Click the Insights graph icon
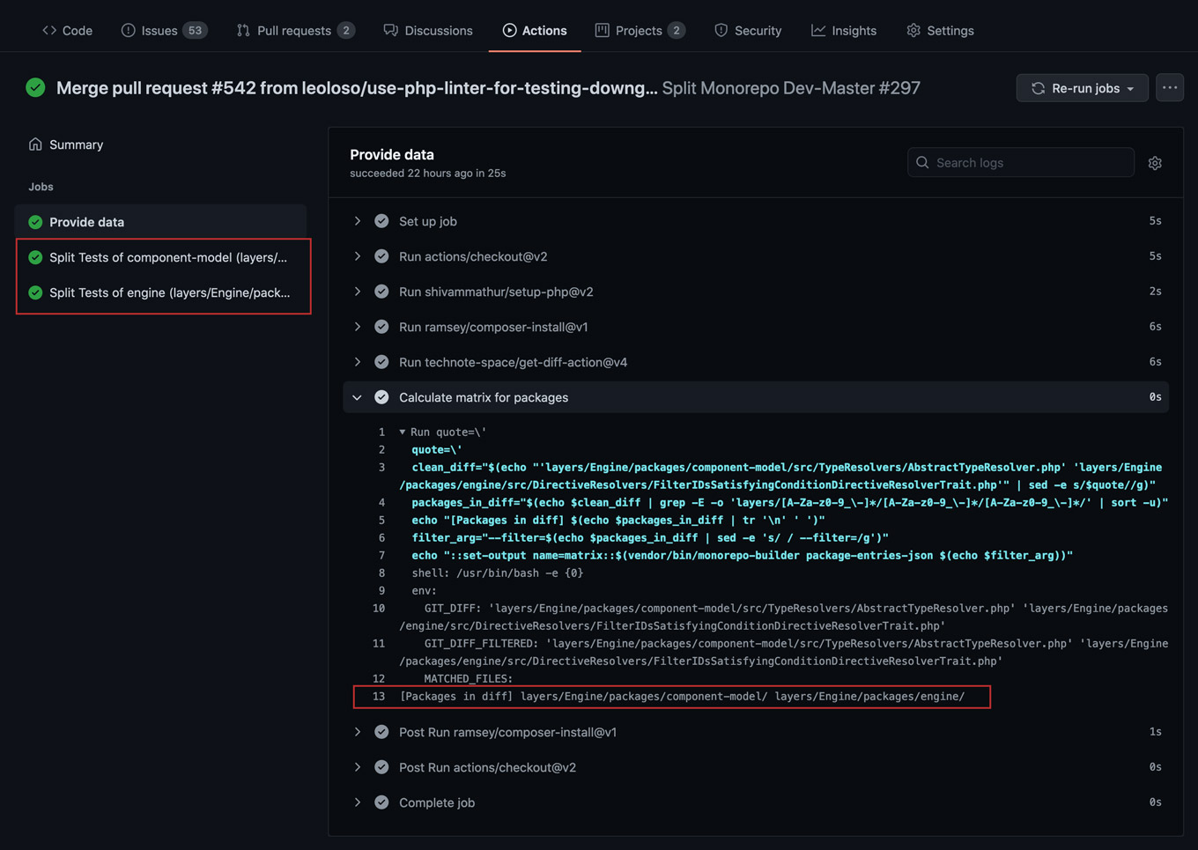The image size is (1198, 850). [x=818, y=30]
